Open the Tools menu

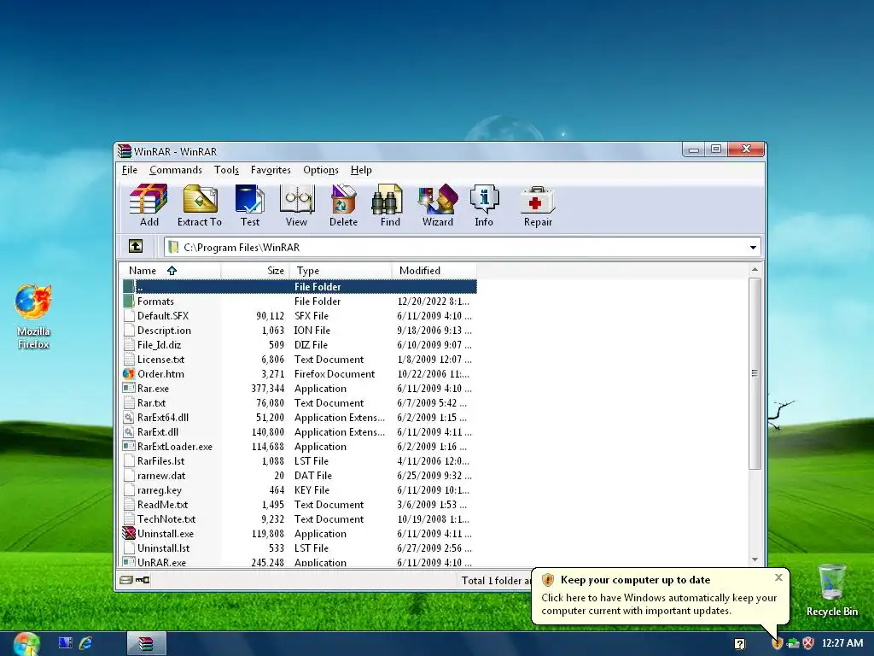(226, 170)
